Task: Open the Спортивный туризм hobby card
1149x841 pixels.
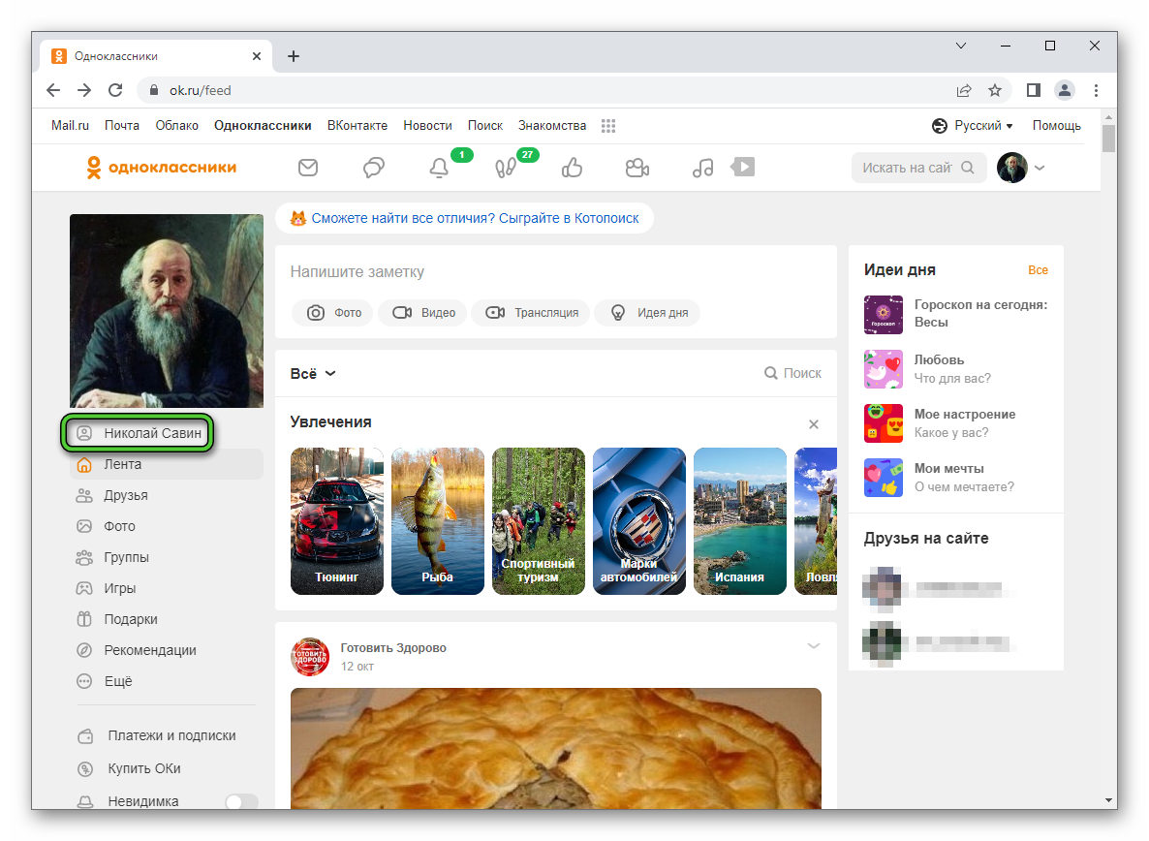Action: (538, 521)
